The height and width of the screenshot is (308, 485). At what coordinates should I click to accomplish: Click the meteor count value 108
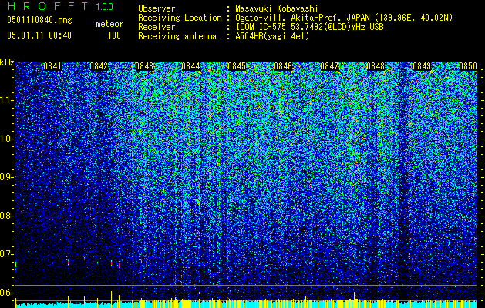[x=114, y=35]
